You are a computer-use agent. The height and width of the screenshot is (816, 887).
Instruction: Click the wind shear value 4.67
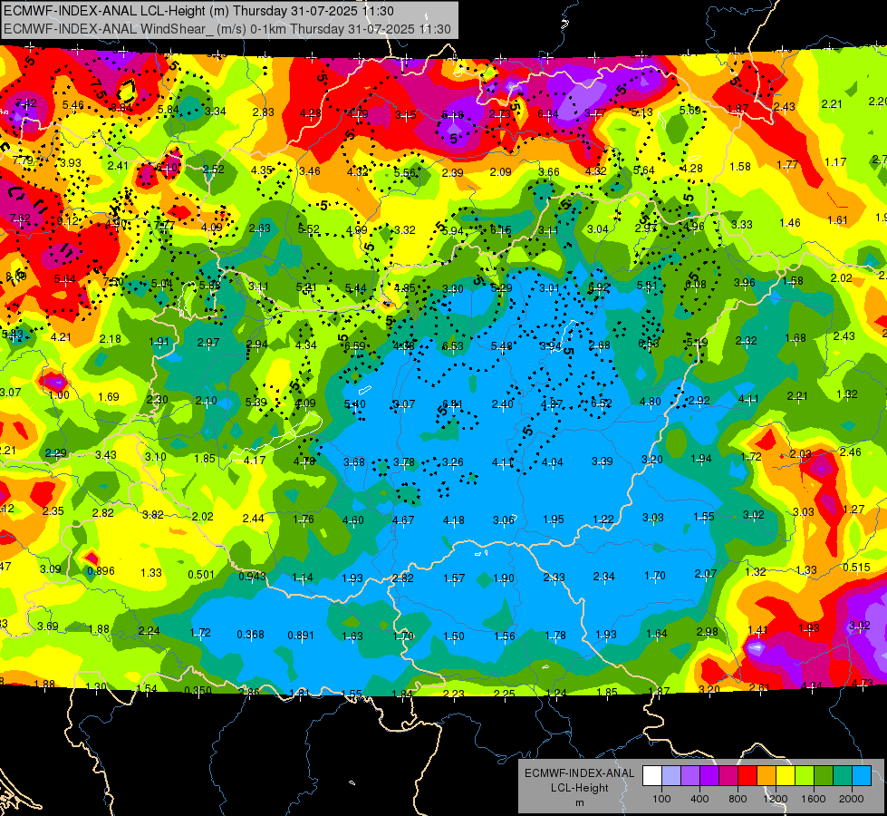[x=403, y=520]
